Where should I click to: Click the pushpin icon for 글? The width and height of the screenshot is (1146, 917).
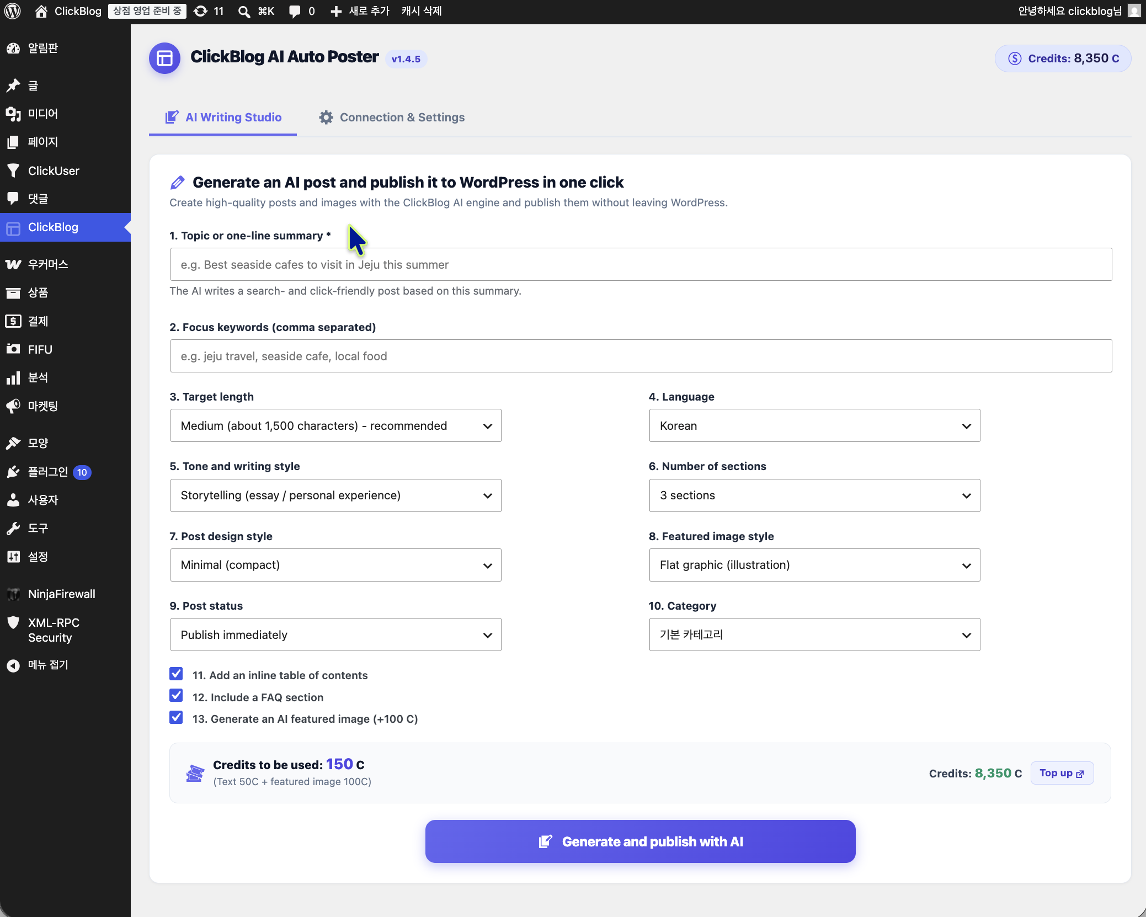tap(13, 86)
